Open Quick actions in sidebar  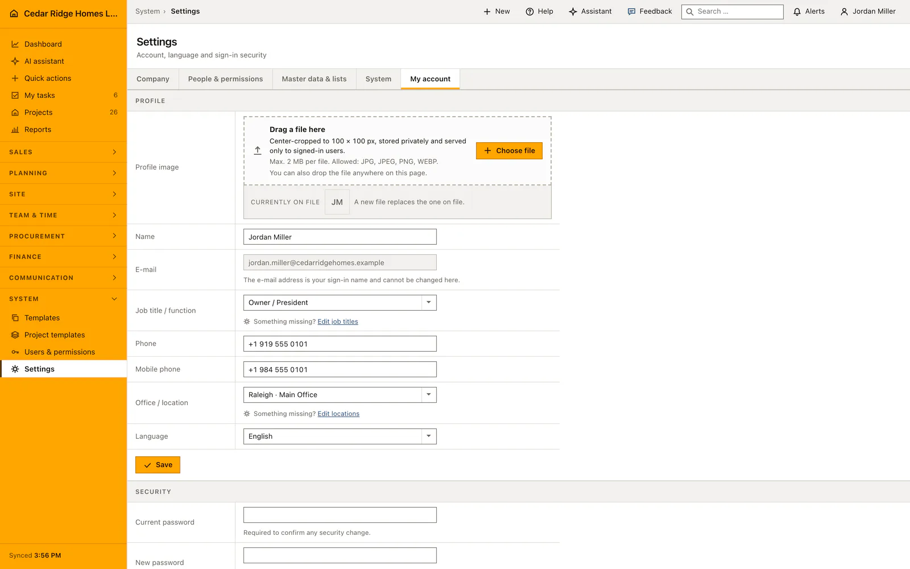63,78
